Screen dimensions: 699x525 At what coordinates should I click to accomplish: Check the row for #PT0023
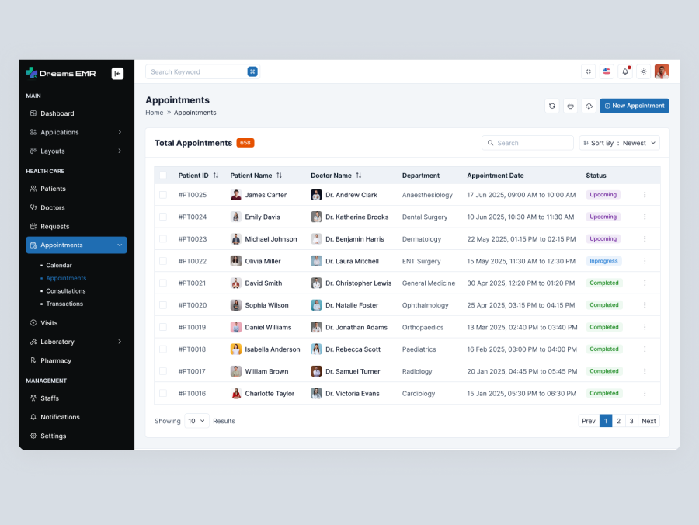[163, 239]
